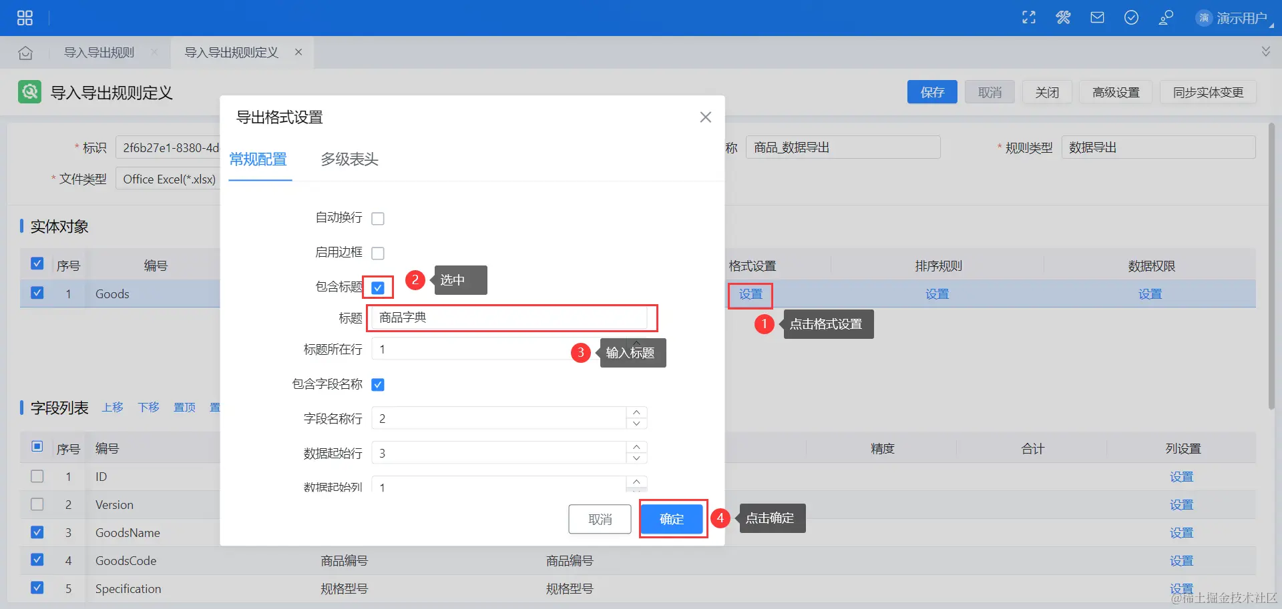Image resolution: width=1282 pixels, height=609 pixels.
Task: Switch to the 导入导出规则 page tab
Action: (99, 53)
